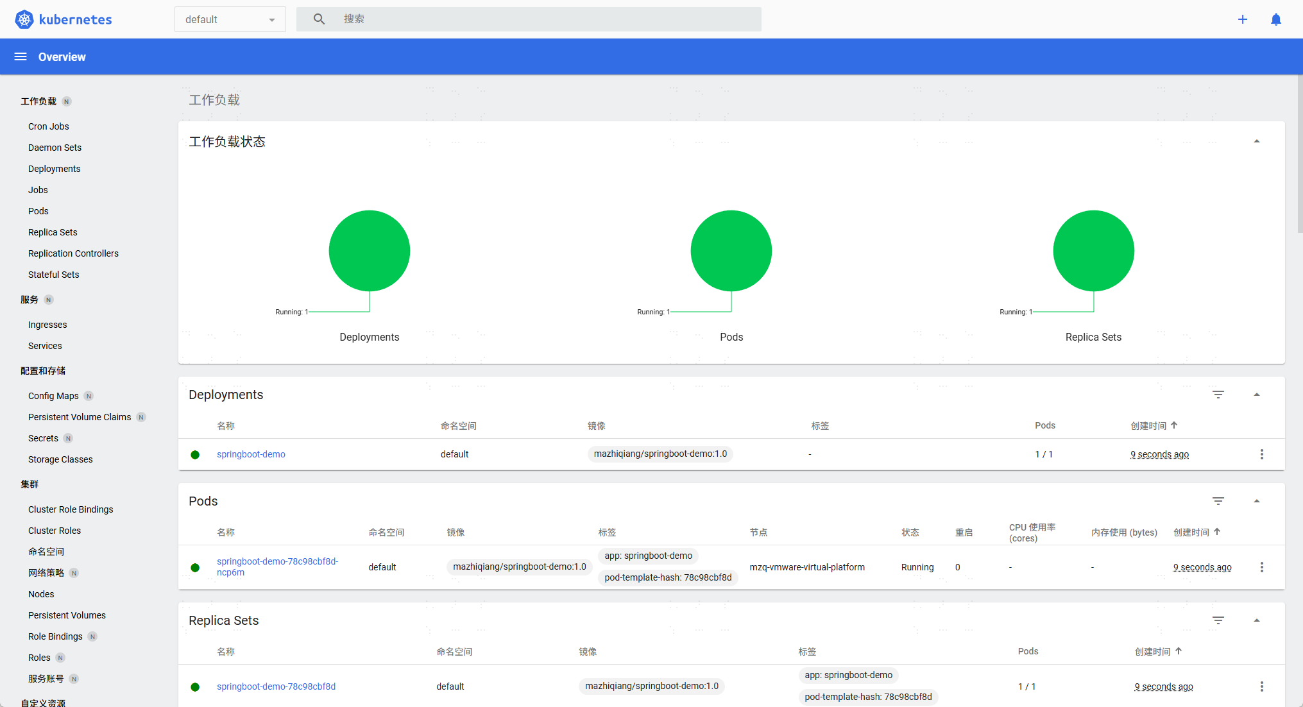Collapse the Deployments card
1303x707 pixels.
1257,395
